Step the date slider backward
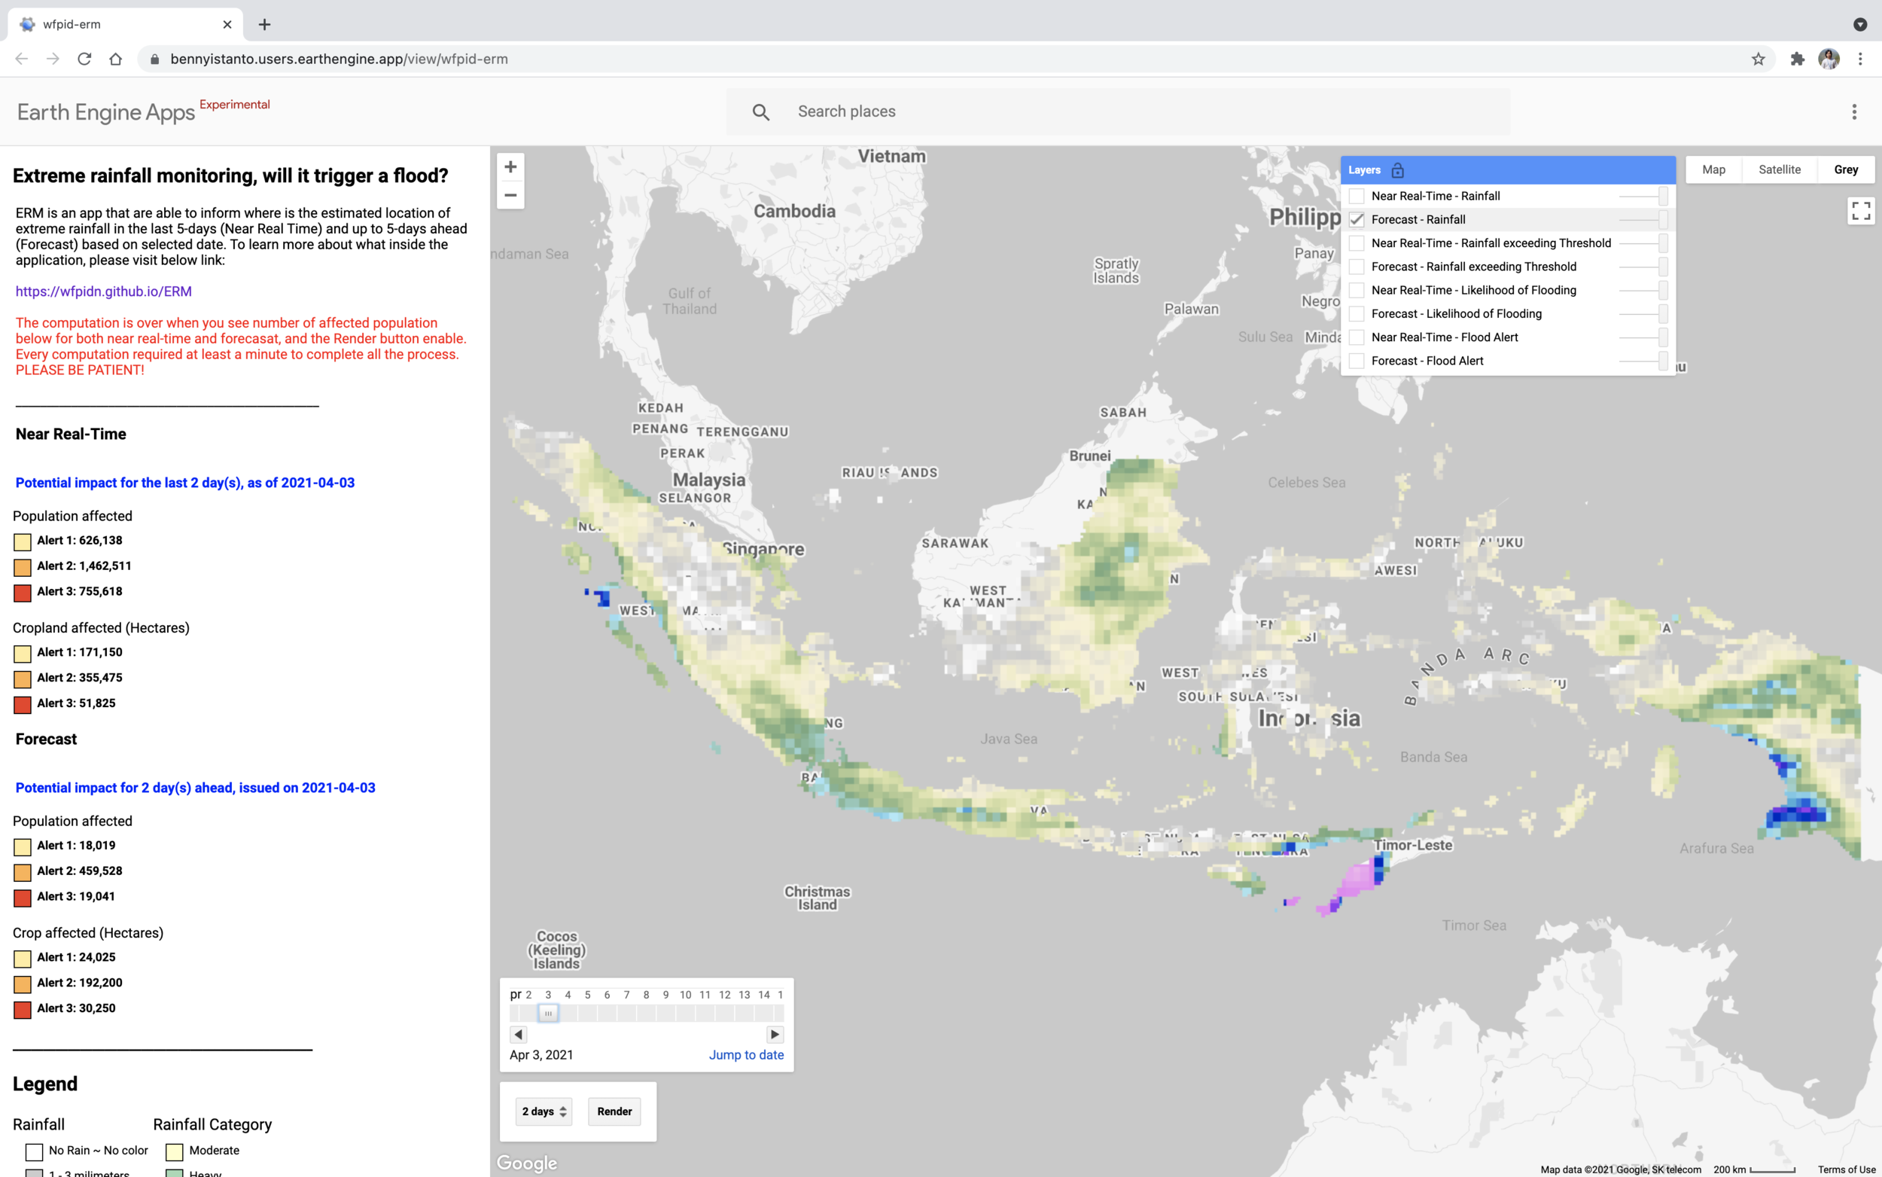This screenshot has width=1882, height=1177. (518, 1035)
